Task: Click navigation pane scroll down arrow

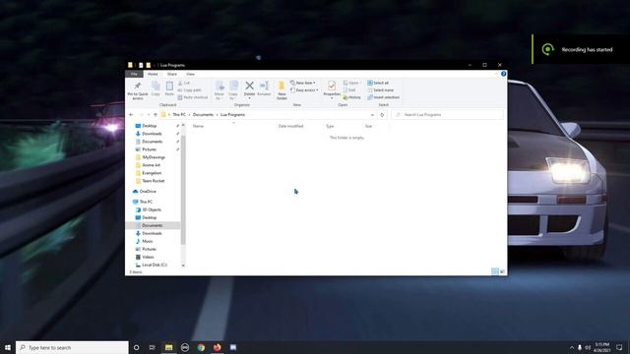Action: pos(183,265)
